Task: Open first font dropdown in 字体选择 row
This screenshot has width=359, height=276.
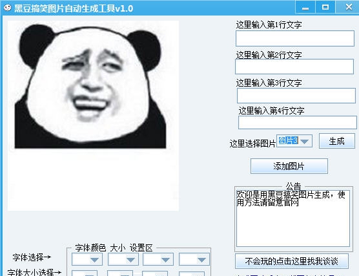Action: (x=87, y=259)
